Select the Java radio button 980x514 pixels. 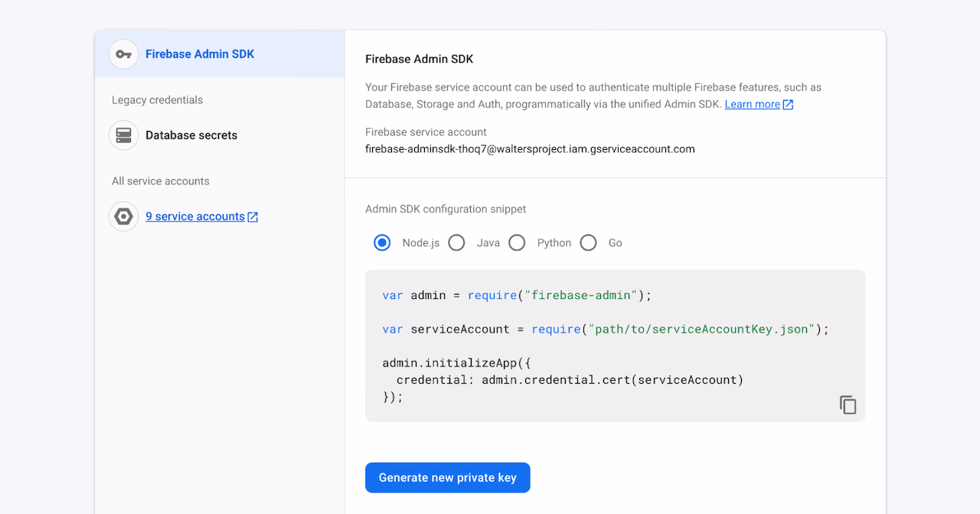click(456, 242)
